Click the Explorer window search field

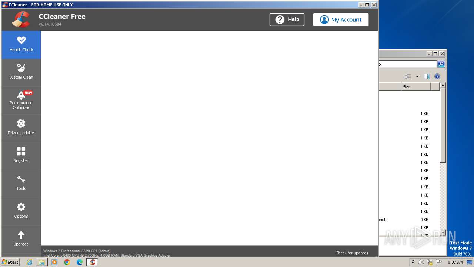click(x=408, y=64)
